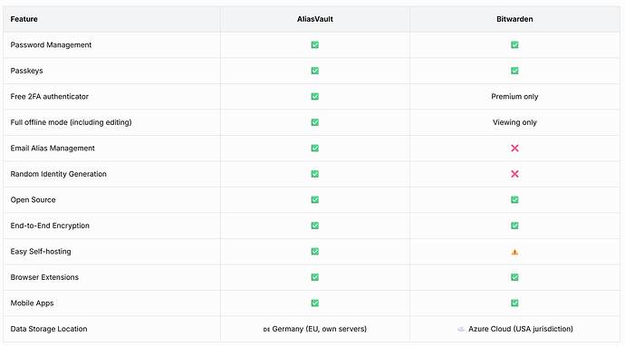Click the flag icon before Germany
Image resolution: width=625 pixels, height=346 pixels.
tap(266, 330)
